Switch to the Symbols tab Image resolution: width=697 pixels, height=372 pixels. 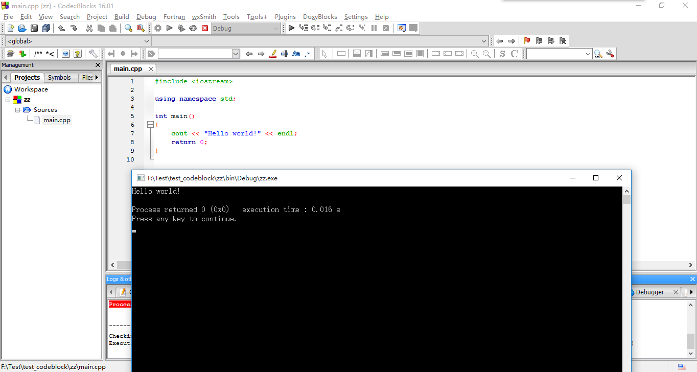pyautogui.click(x=59, y=78)
